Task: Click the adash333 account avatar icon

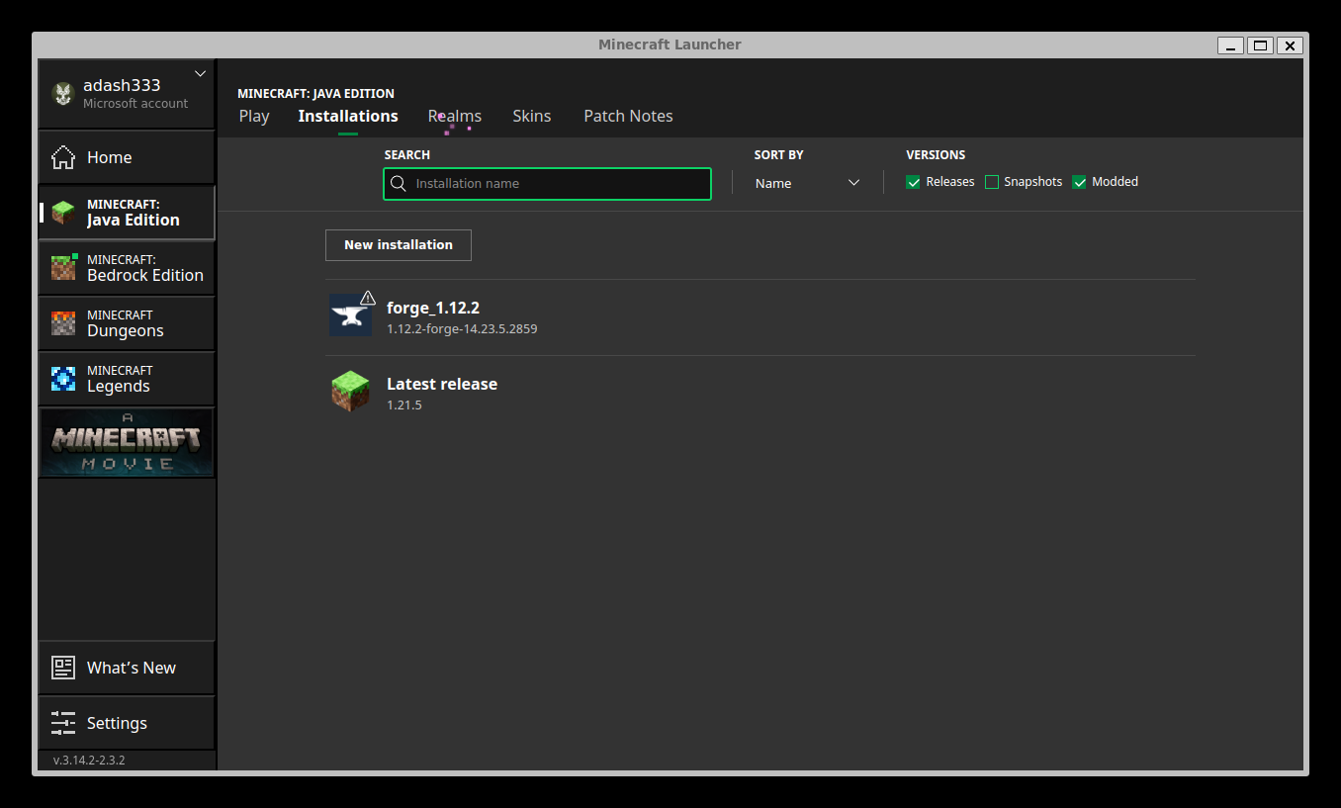Action: pos(63,94)
